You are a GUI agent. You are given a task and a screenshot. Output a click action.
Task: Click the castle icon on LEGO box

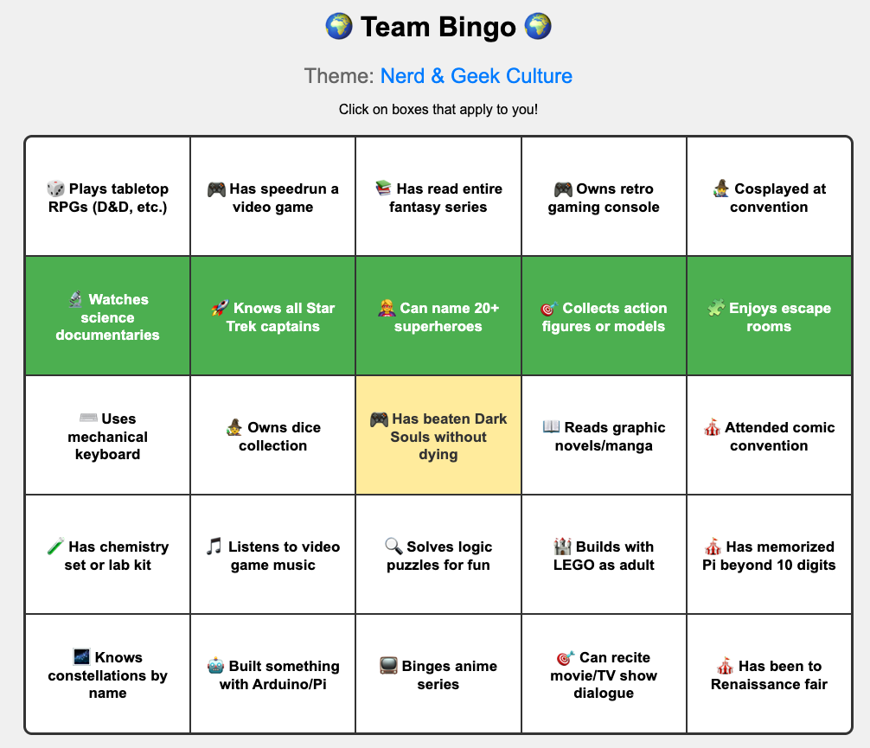562,547
